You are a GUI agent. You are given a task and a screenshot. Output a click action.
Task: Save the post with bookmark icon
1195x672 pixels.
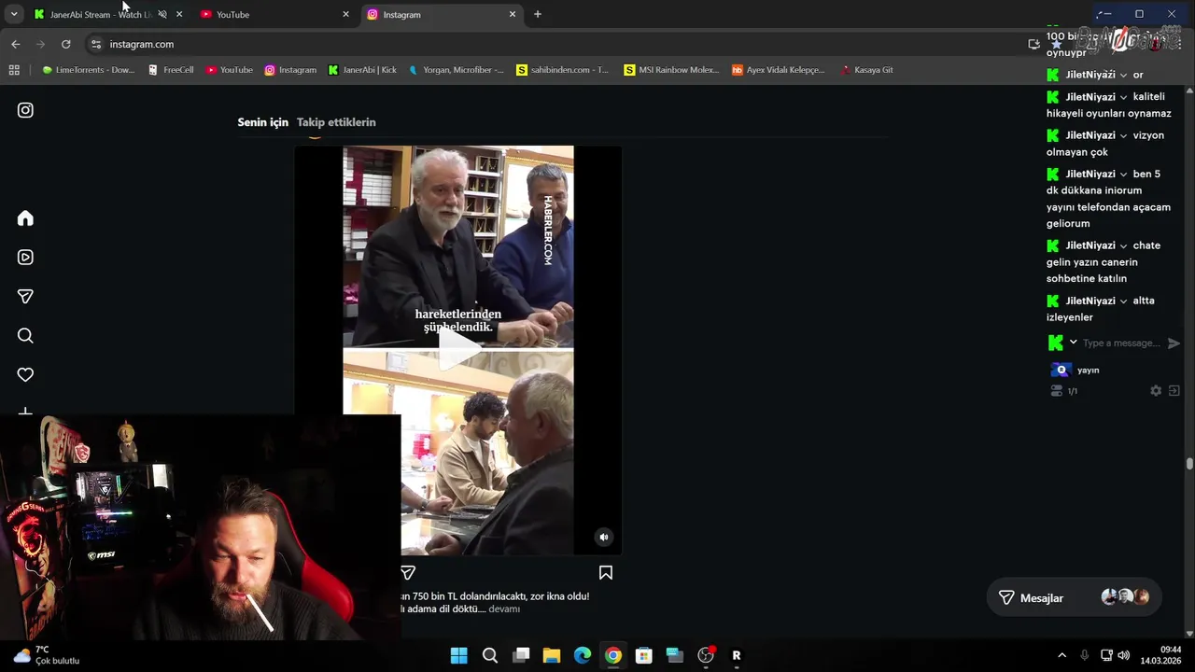coord(606,573)
